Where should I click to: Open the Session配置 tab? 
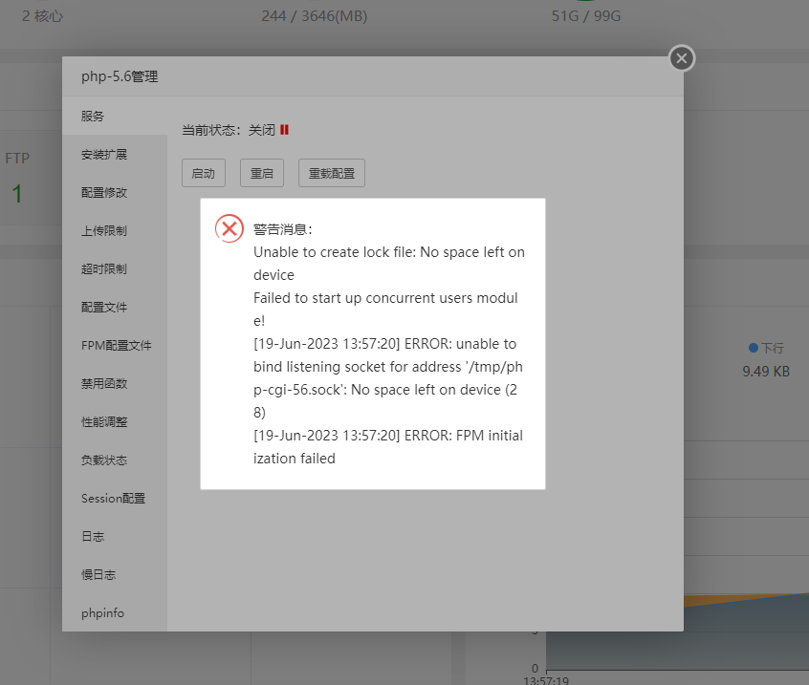pyautogui.click(x=113, y=499)
